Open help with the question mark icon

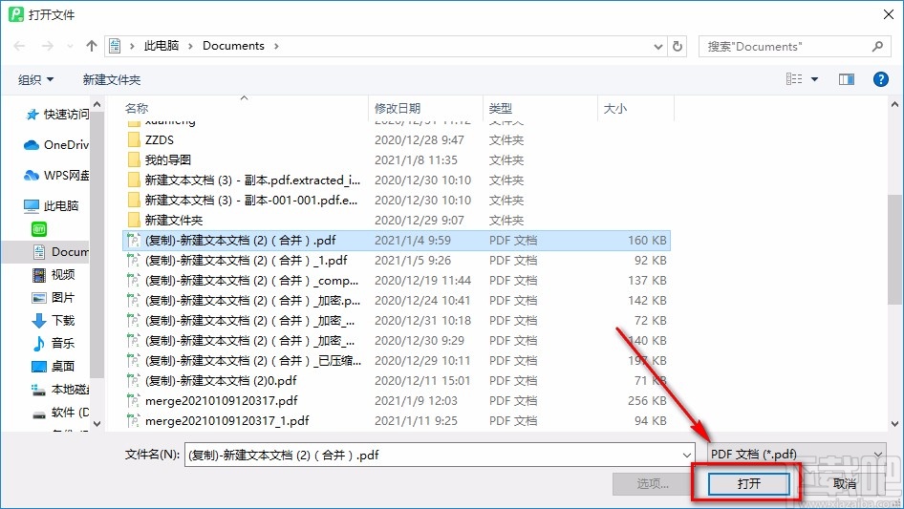point(880,79)
